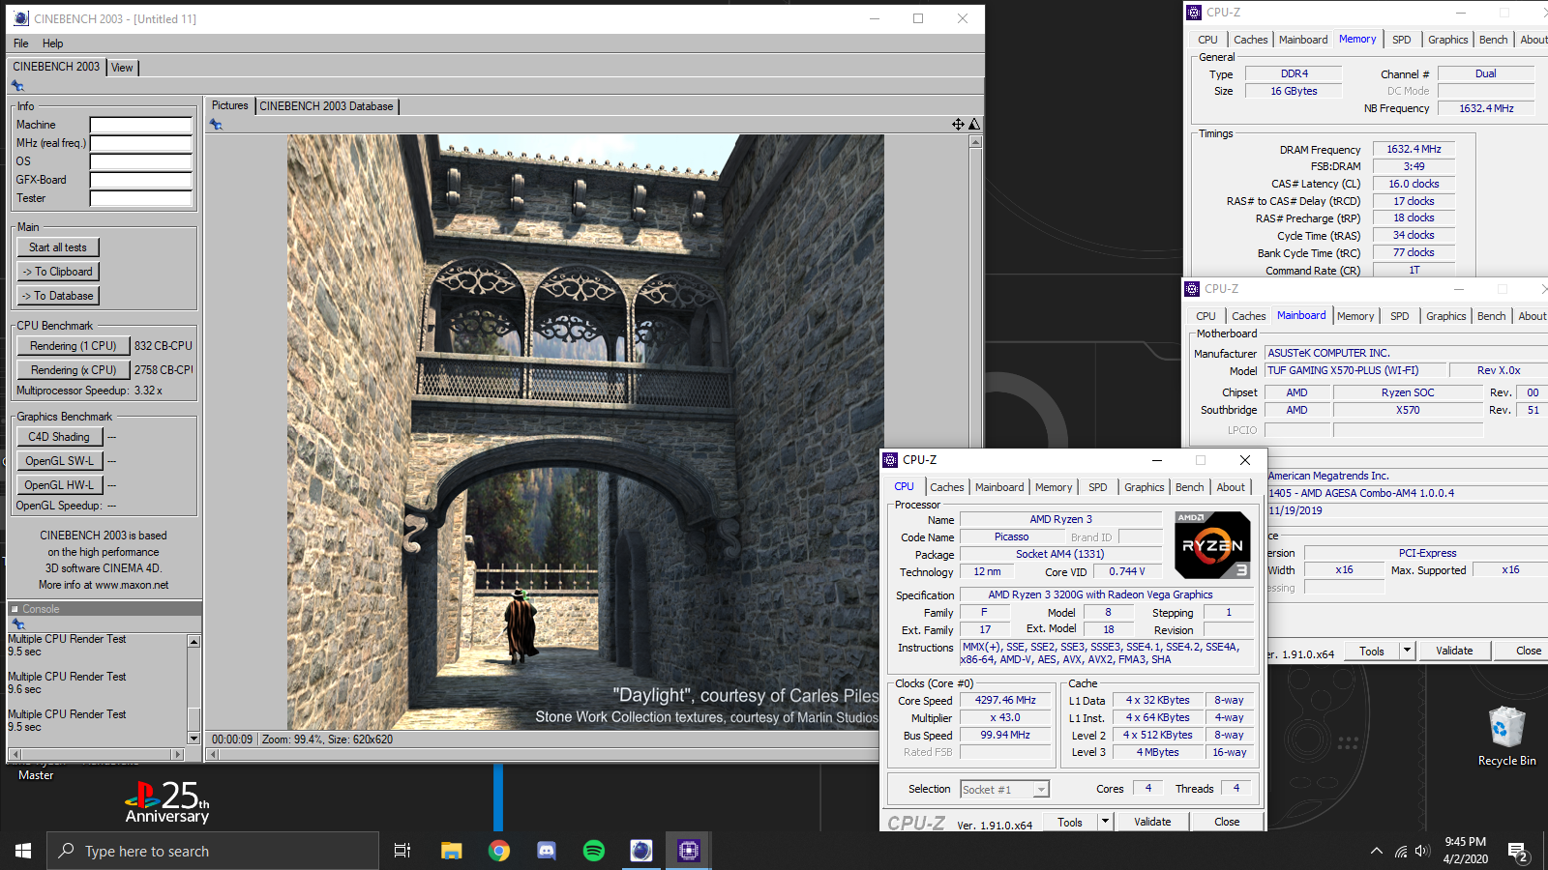1548x870 pixels.
Task: Switch to Caches tab in front CPU-Z
Action: pos(947,487)
